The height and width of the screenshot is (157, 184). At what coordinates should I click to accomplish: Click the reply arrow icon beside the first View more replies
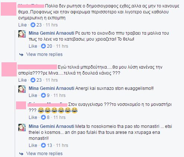21,54
